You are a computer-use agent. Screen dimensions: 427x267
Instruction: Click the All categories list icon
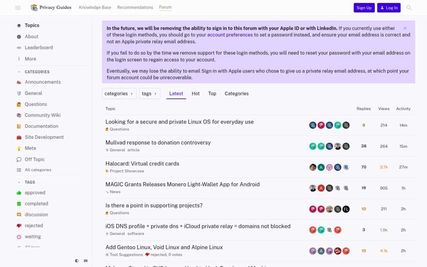click(x=19, y=170)
